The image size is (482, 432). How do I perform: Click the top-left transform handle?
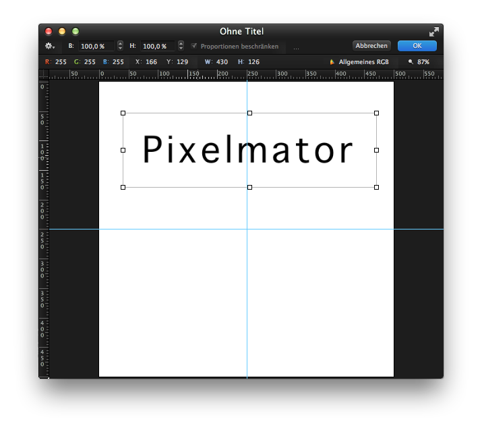[x=123, y=113]
